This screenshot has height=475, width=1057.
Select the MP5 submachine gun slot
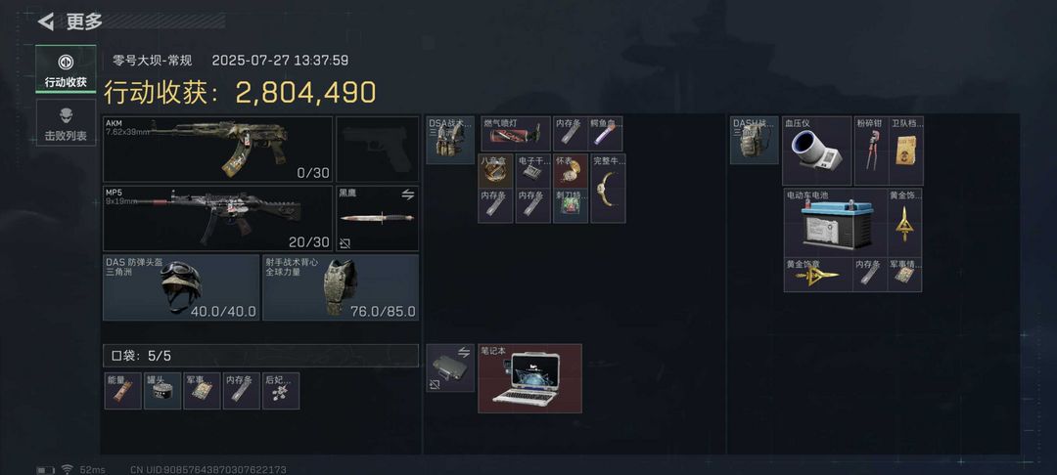coord(217,219)
